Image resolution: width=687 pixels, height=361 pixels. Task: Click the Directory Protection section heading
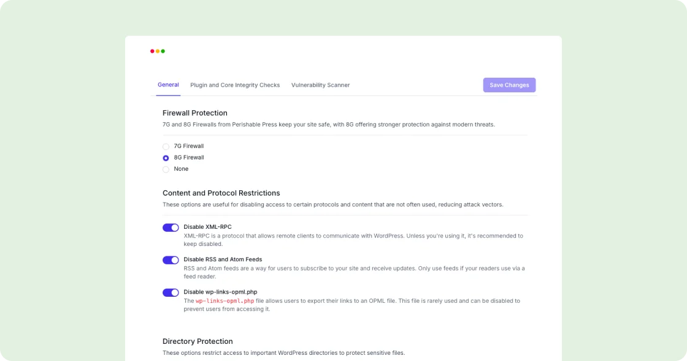click(198, 341)
